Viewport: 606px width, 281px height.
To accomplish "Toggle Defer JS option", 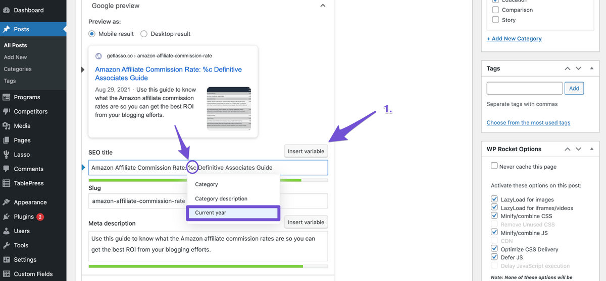I will (494, 257).
